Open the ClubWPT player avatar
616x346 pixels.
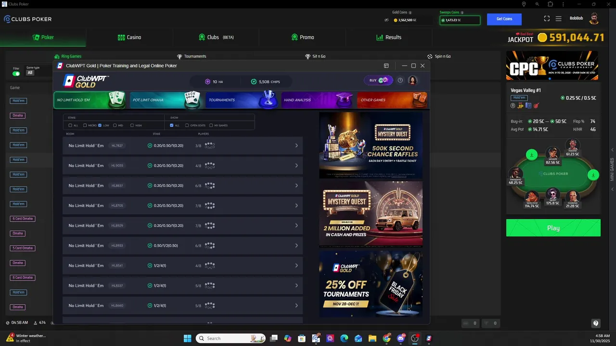click(x=412, y=80)
